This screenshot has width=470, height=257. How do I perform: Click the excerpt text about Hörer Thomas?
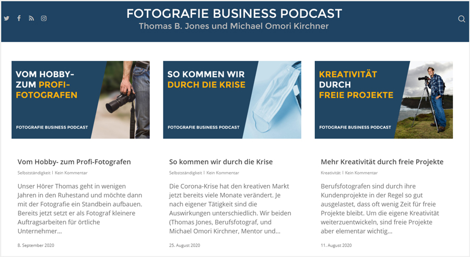pyautogui.click(x=80, y=209)
